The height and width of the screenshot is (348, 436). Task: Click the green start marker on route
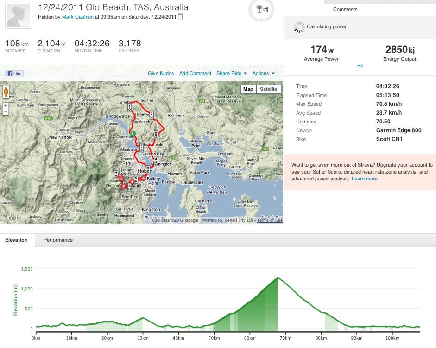click(133, 134)
